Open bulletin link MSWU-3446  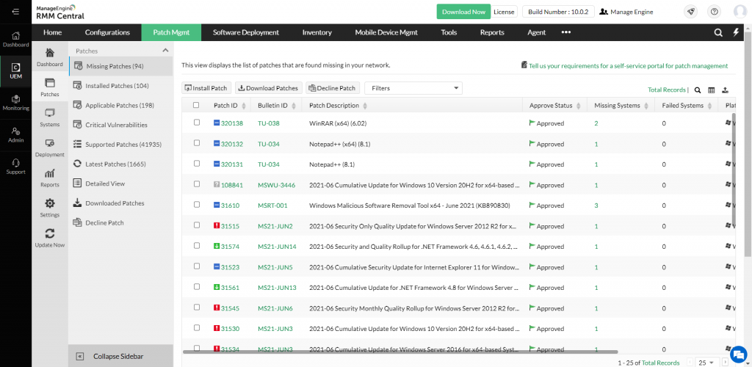pos(276,185)
